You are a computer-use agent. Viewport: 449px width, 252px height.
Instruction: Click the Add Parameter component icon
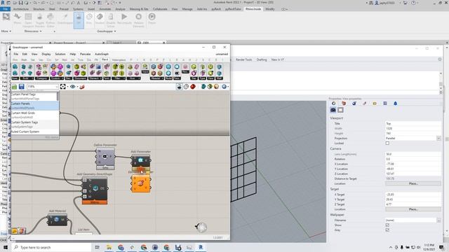pyautogui.click(x=140, y=160)
